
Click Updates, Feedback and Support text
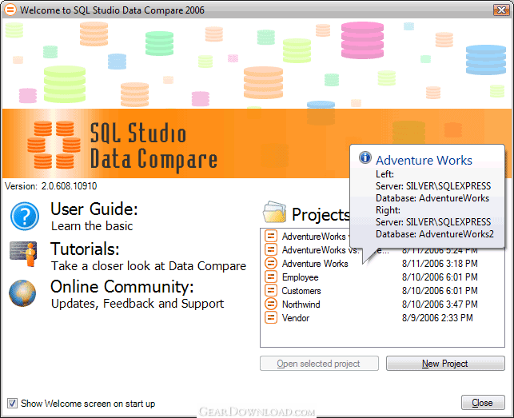pyautogui.click(x=137, y=304)
